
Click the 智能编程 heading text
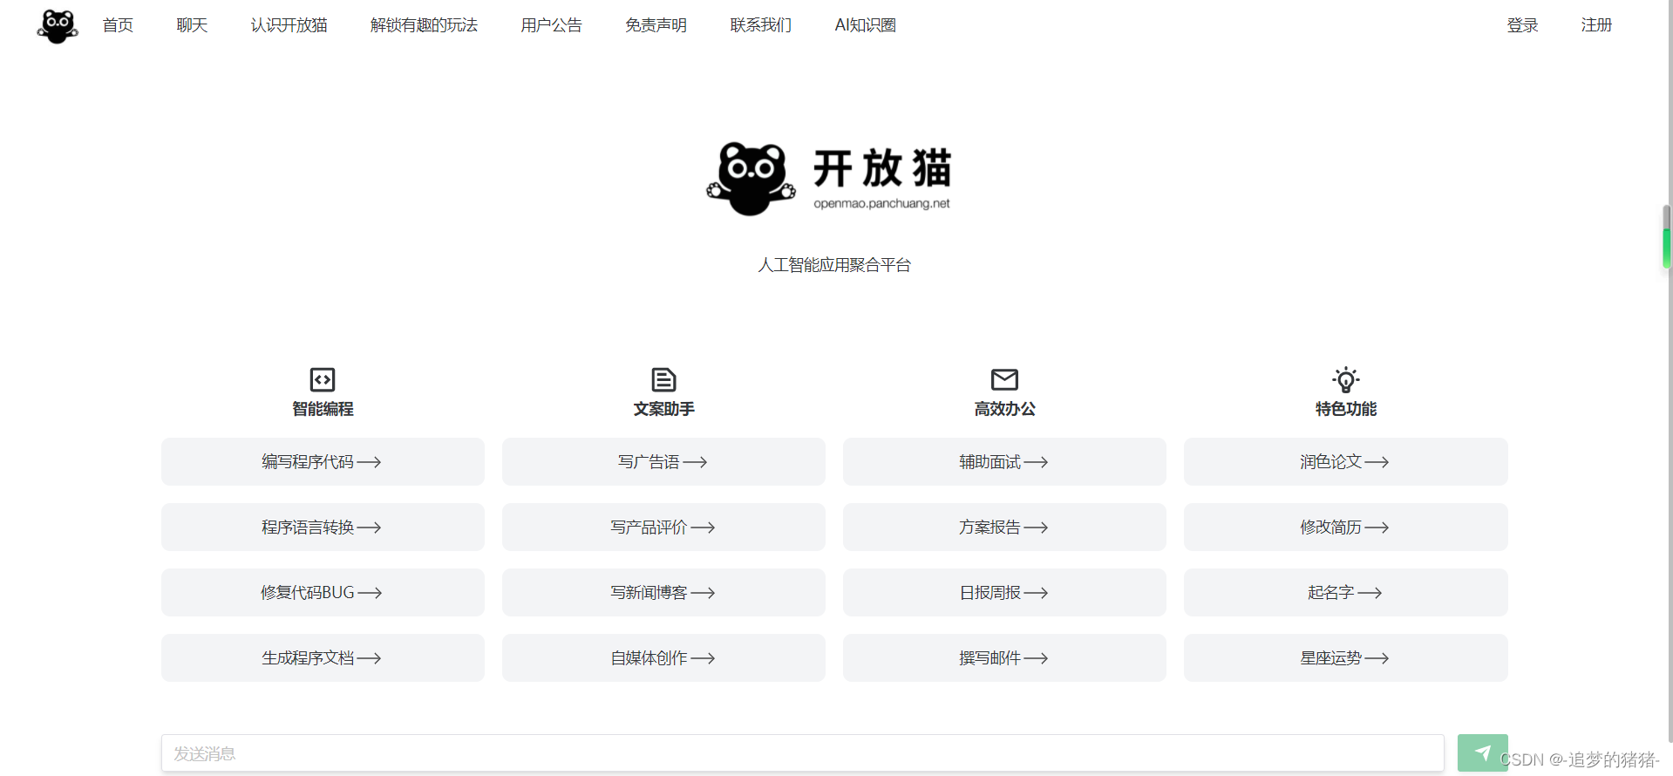pyautogui.click(x=323, y=409)
